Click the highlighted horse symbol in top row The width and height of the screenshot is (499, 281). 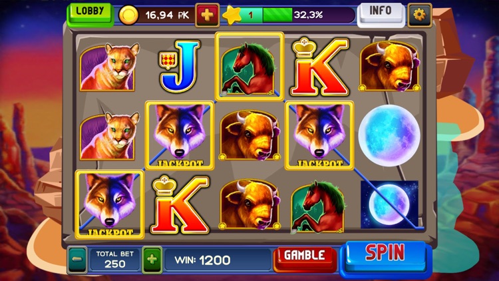click(249, 67)
